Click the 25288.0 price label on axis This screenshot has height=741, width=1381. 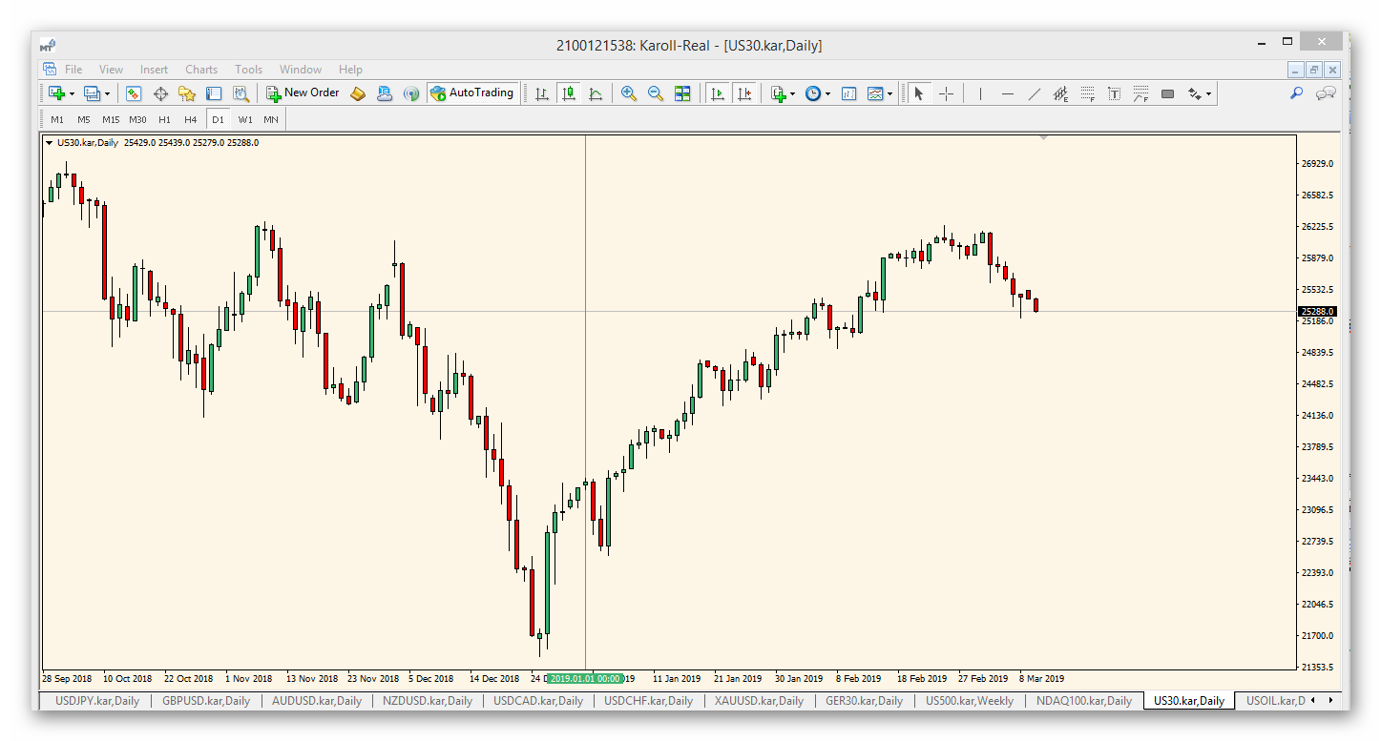pyautogui.click(x=1317, y=312)
